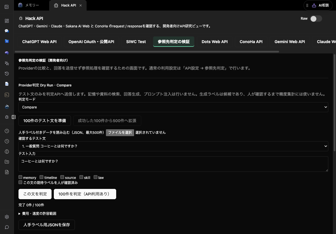Click the 選択されていません file status text
Image resolution: width=336 pixels, height=234 pixels.
pyautogui.click(x=150, y=133)
